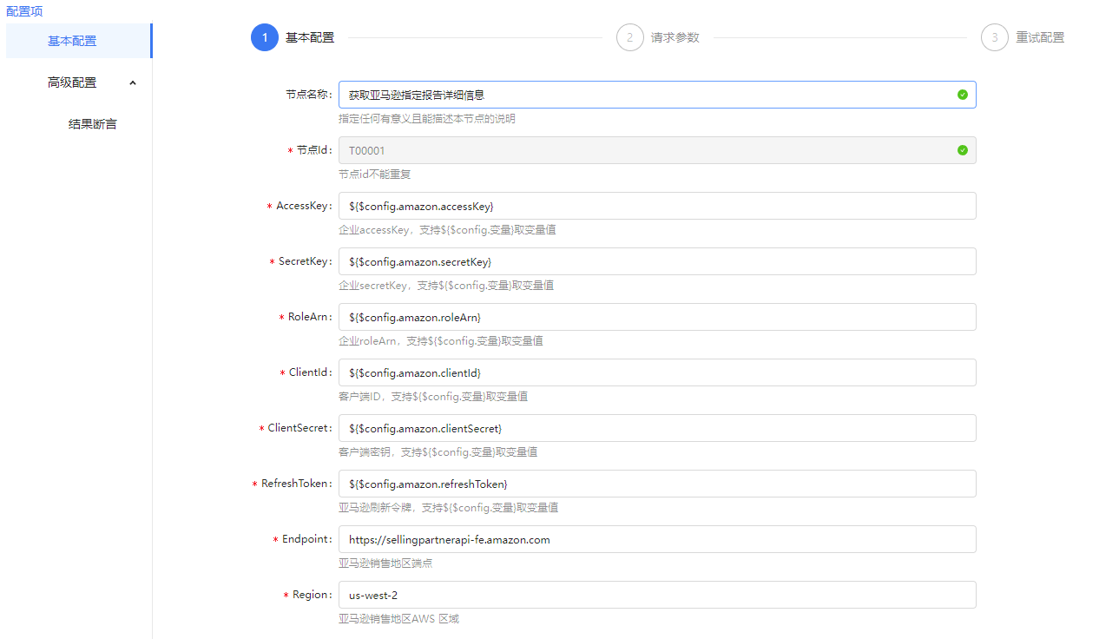Open the 高级配置 sidebar item
Viewport: 1099px width, 639px height.
point(73,82)
